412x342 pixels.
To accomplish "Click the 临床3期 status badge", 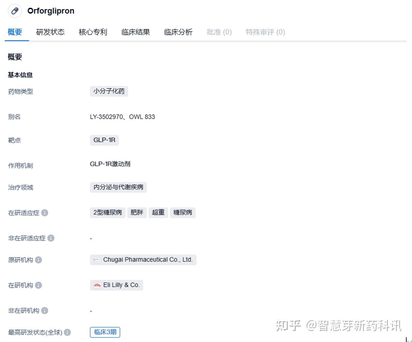I will (x=105, y=332).
